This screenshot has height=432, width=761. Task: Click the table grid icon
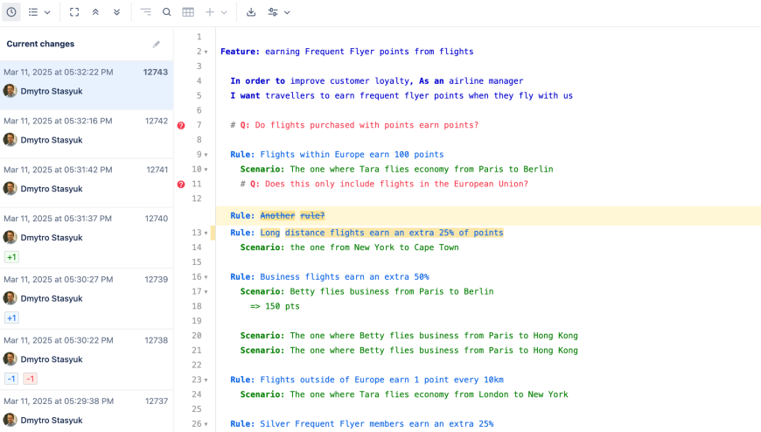click(x=188, y=12)
